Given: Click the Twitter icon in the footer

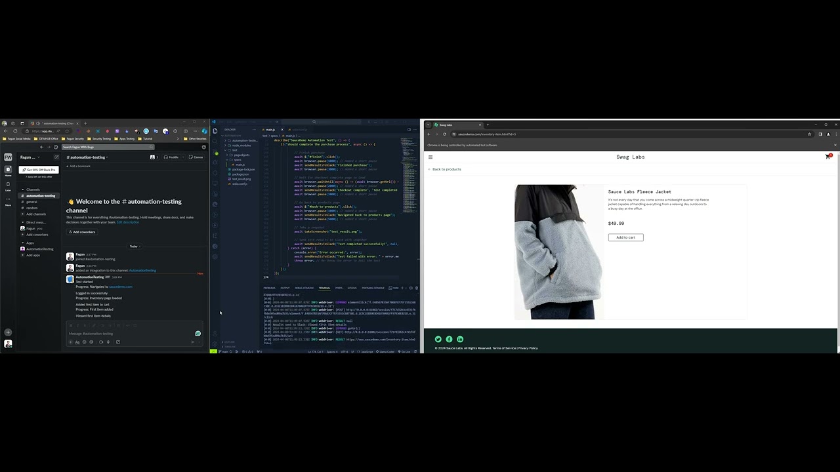Looking at the screenshot, I should (438, 339).
